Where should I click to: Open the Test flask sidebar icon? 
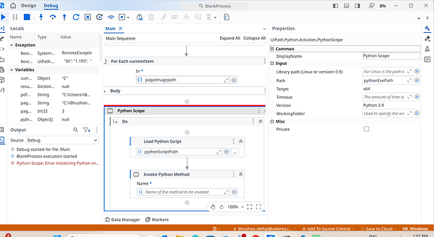click(x=427, y=49)
